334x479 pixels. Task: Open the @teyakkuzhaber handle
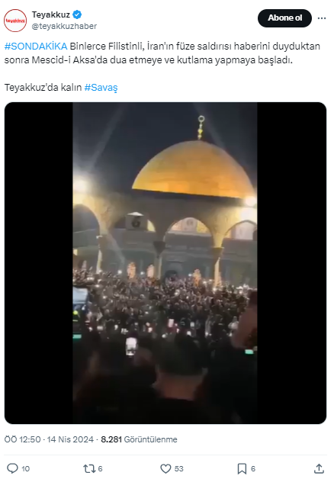point(64,26)
